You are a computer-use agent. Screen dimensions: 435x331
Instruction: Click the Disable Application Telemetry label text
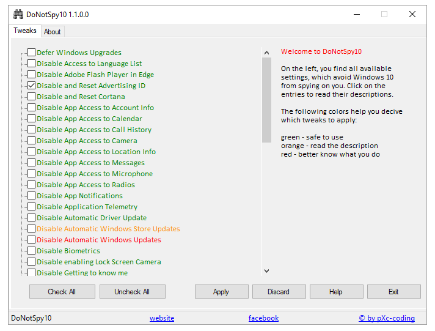pyautogui.click(x=87, y=207)
